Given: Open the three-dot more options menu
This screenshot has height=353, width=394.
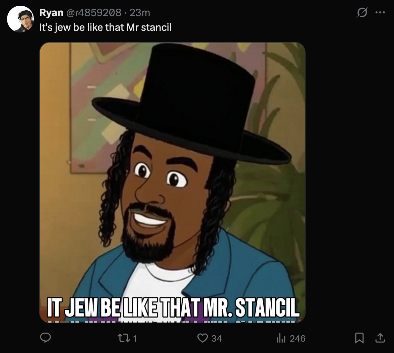Looking at the screenshot, I should (380, 12).
